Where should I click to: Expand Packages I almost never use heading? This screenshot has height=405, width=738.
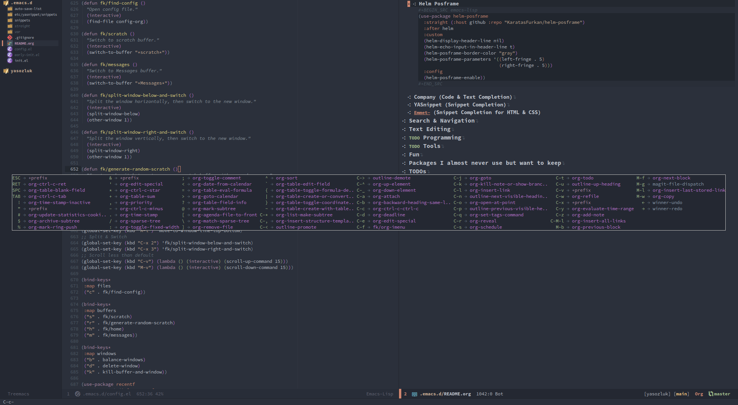[x=484, y=163]
